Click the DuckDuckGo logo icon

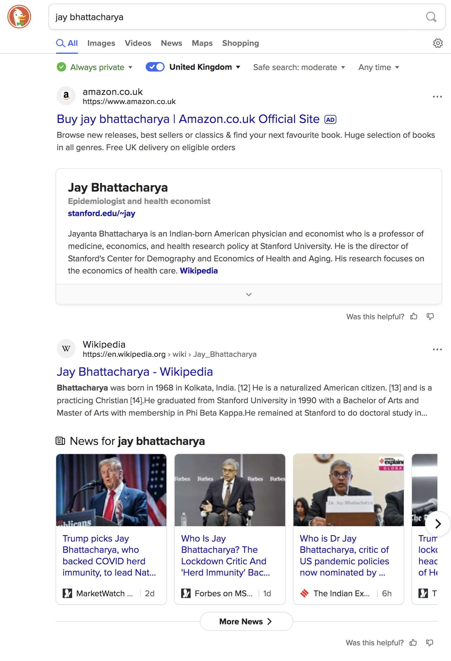(19, 17)
